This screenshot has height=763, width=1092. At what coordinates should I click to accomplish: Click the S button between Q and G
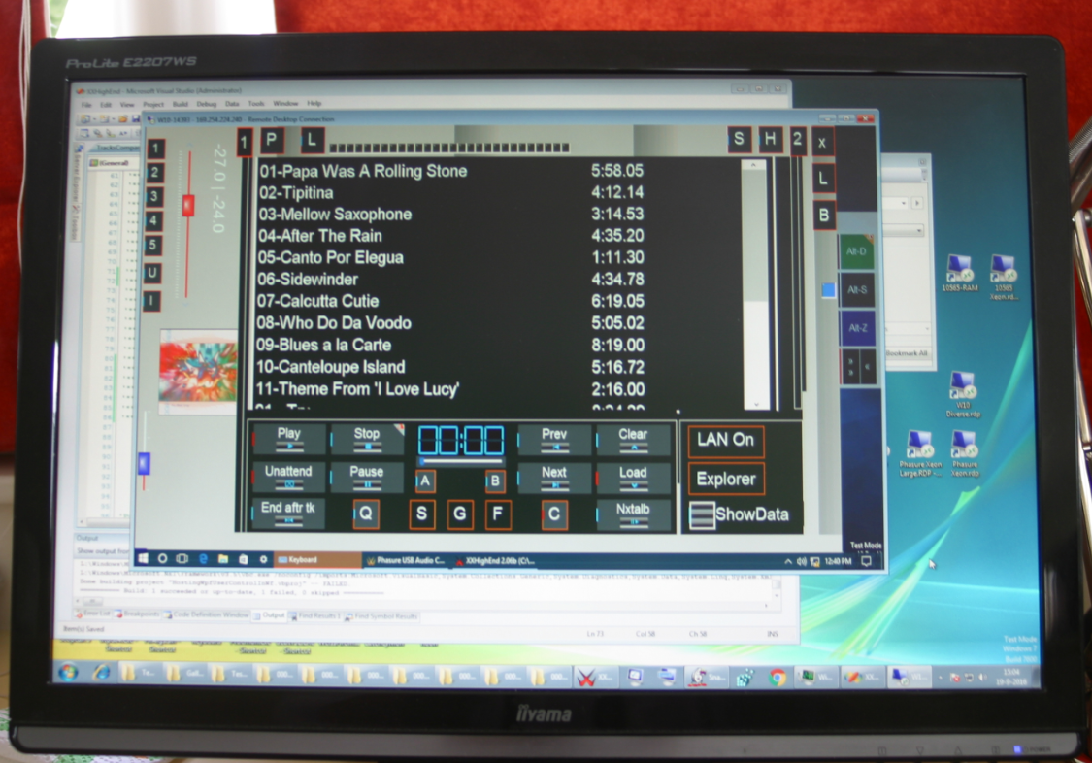(421, 515)
